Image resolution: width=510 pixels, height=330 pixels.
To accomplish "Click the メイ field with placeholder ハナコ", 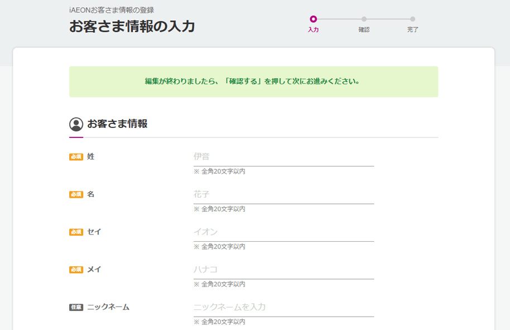I will tap(283, 270).
